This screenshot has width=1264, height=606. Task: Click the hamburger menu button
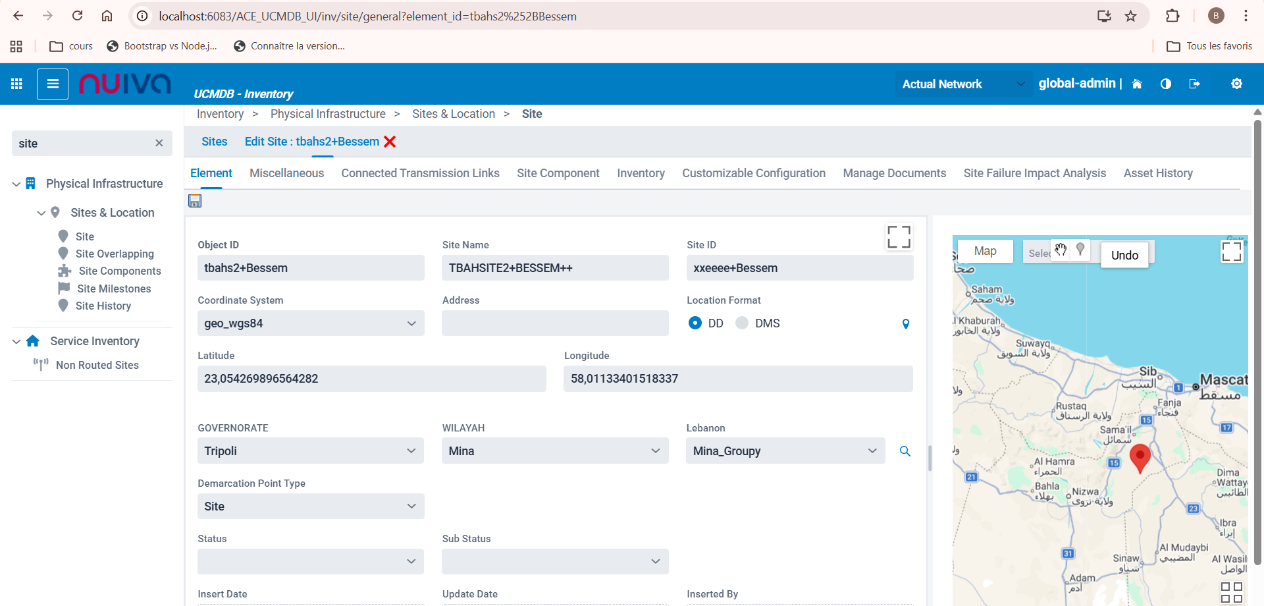[53, 84]
